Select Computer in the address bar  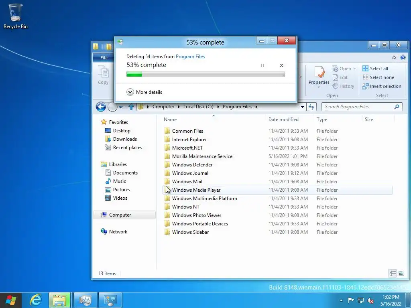pos(163,107)
